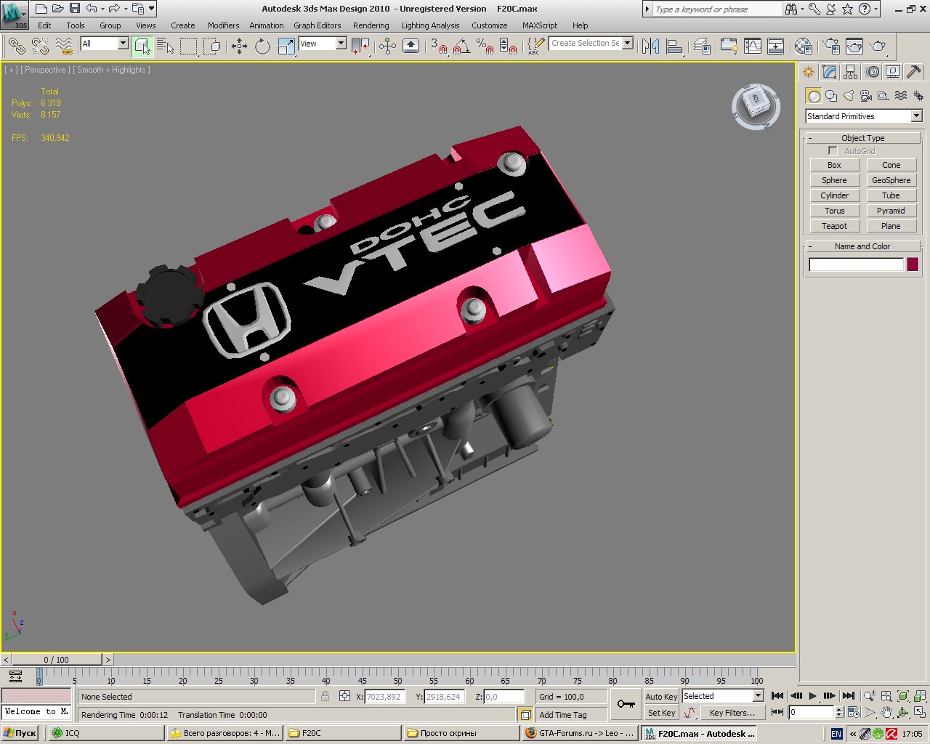Click the Mirror tool icon
This screenshot has height=744, width=930.
[650, 46]
